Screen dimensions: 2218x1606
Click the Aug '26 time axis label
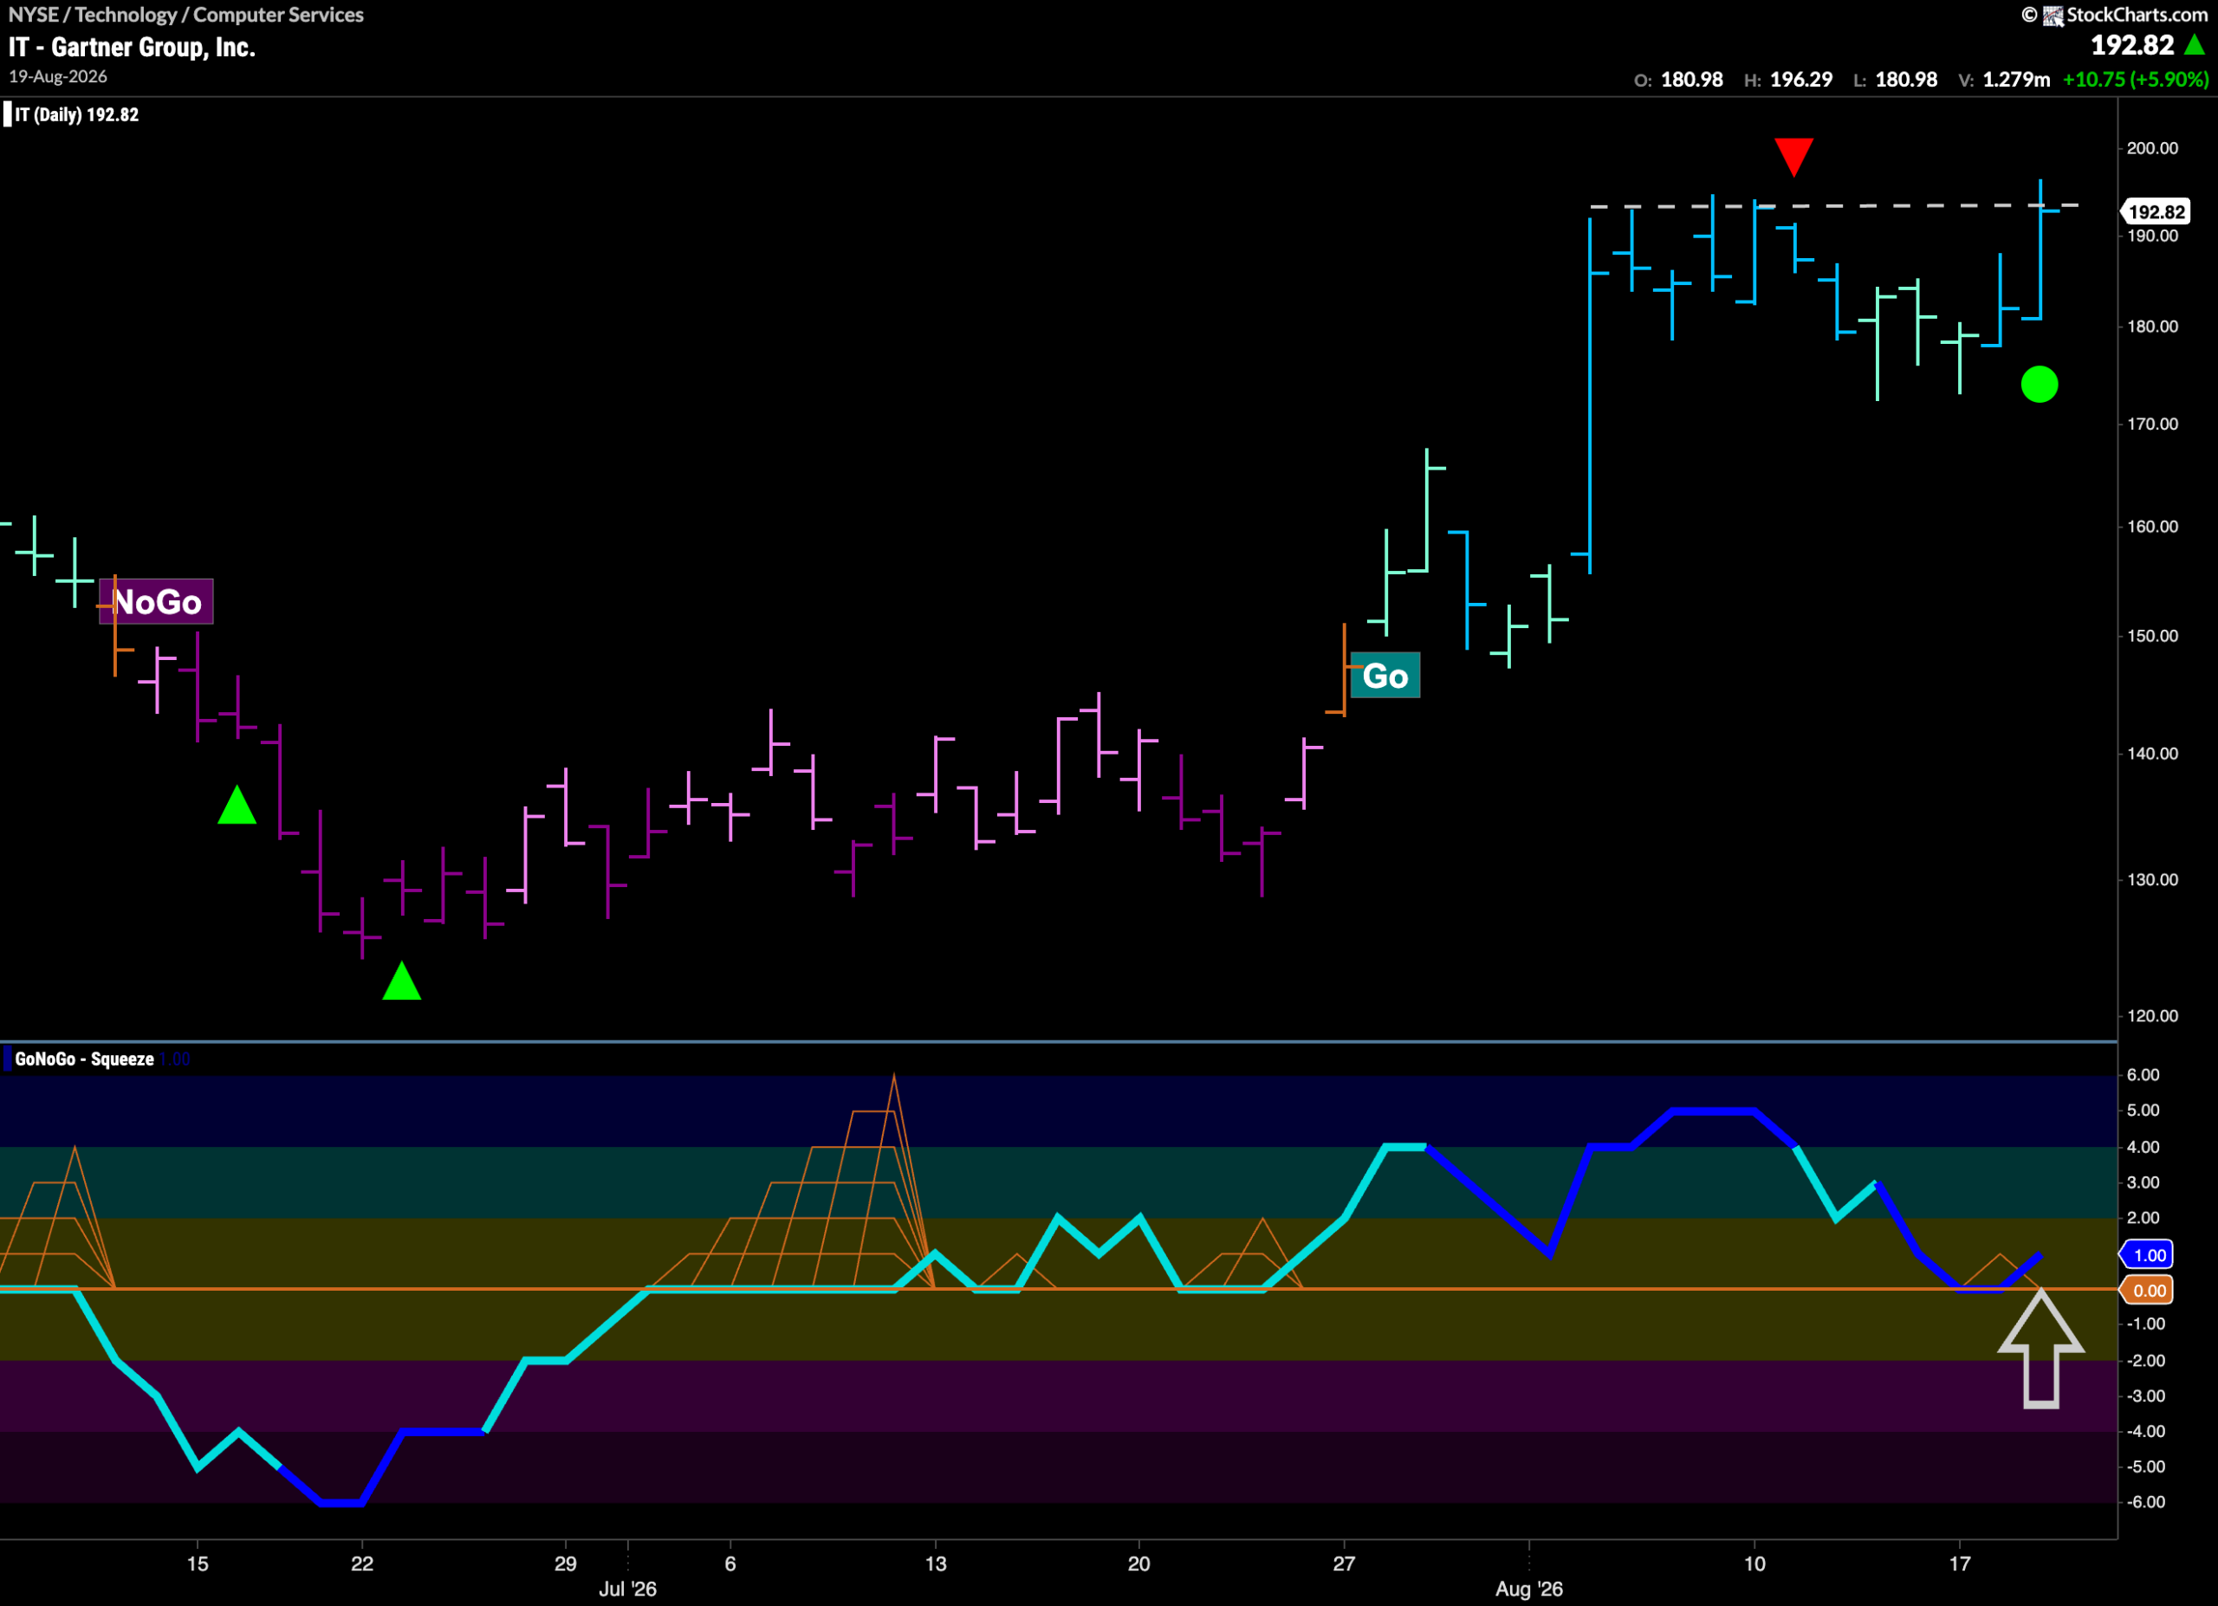click(1528, 1589)
